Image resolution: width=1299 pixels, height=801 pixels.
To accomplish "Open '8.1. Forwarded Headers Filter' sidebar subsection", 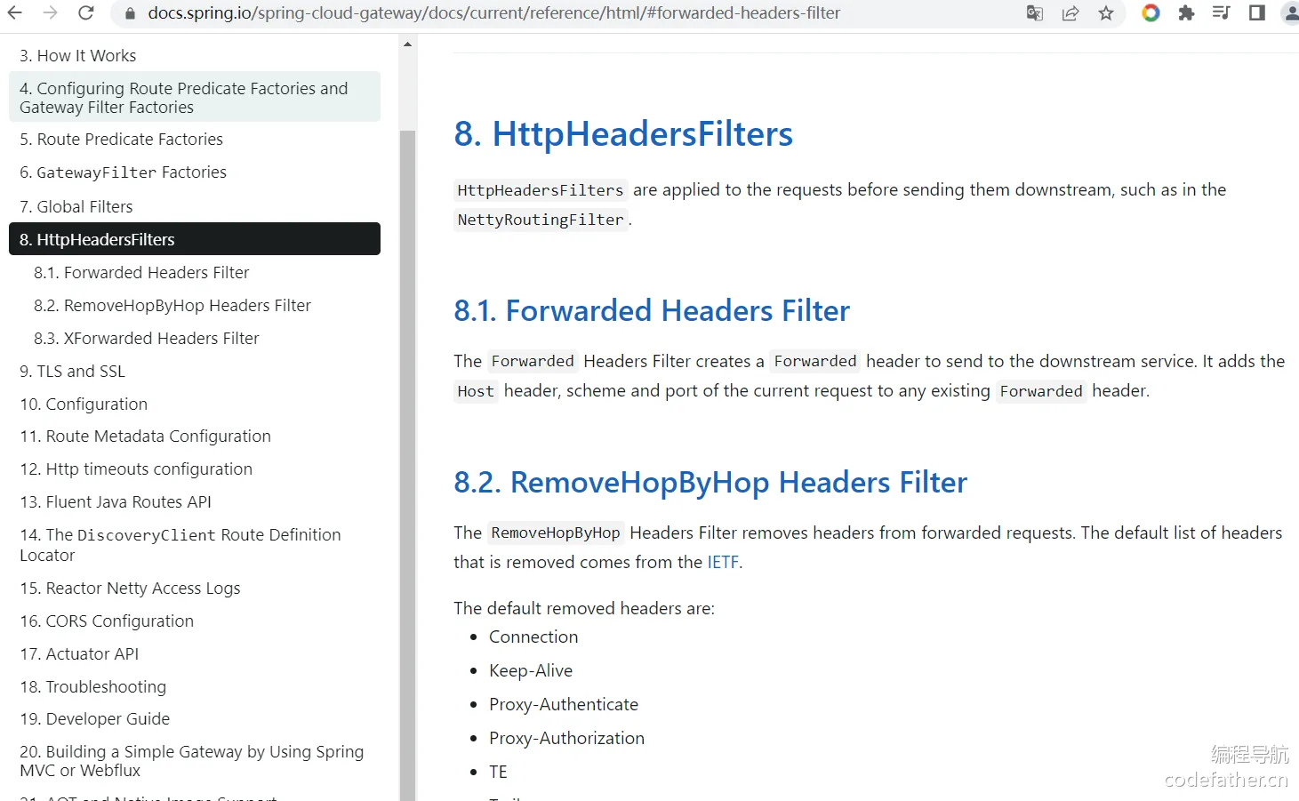I will coord(141,273).
